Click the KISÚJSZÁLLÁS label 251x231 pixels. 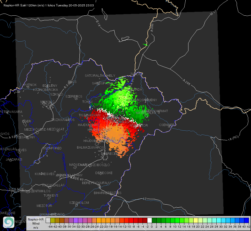(x=53, y=185)
